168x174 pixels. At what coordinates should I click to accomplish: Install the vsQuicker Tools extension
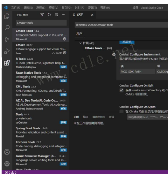coord(63,122)
